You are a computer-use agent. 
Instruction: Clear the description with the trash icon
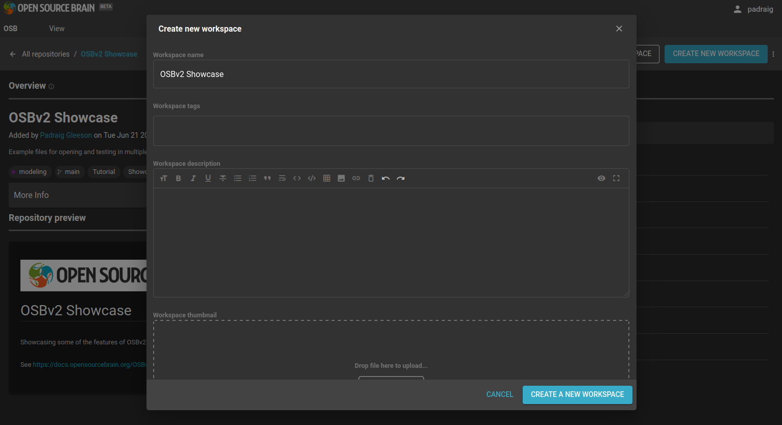(371, 179)
